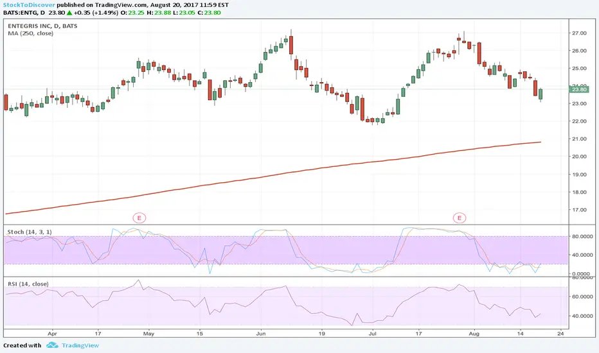
Task: Click the earnings E marker near May
Action: (139, 218)
